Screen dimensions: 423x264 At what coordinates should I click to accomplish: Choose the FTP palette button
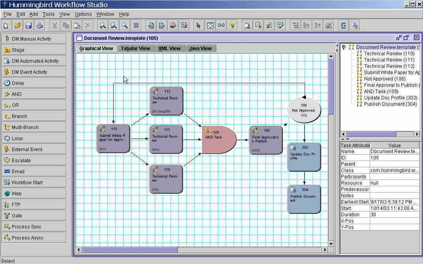pyautogui.click(x=34, y=205)
